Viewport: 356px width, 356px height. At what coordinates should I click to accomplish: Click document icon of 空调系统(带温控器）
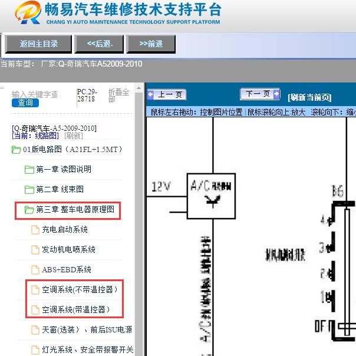click(x=35, y=309)
